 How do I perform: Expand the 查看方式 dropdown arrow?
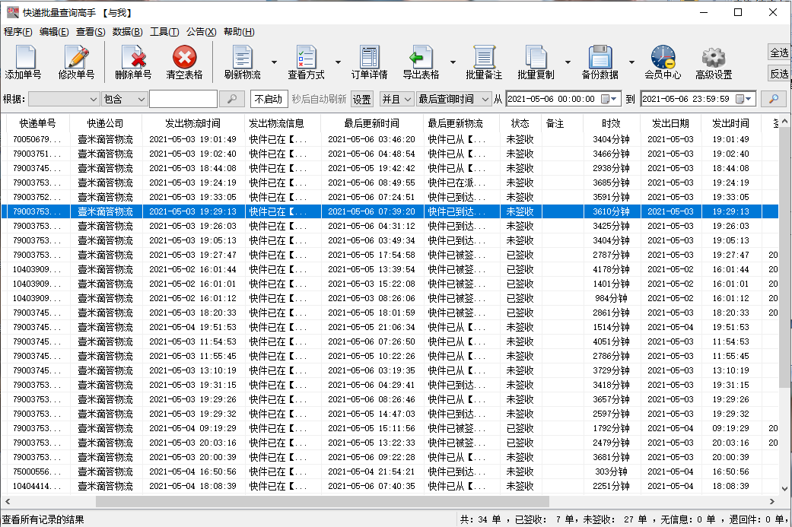pos(338,62)
